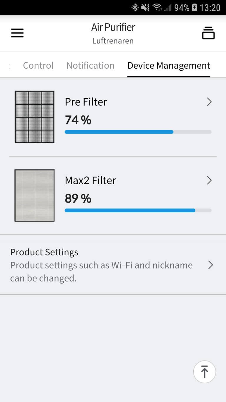Click the battery status icon
226x402 pixels.
195,8
